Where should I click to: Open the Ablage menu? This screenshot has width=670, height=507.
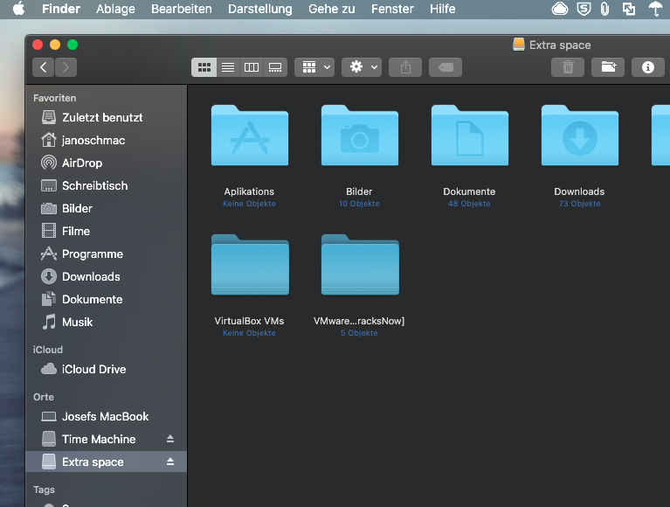(115, 9)
